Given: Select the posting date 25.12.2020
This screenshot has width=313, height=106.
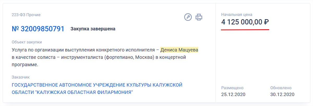Looking at the screenshot, I should pos(233,94).
